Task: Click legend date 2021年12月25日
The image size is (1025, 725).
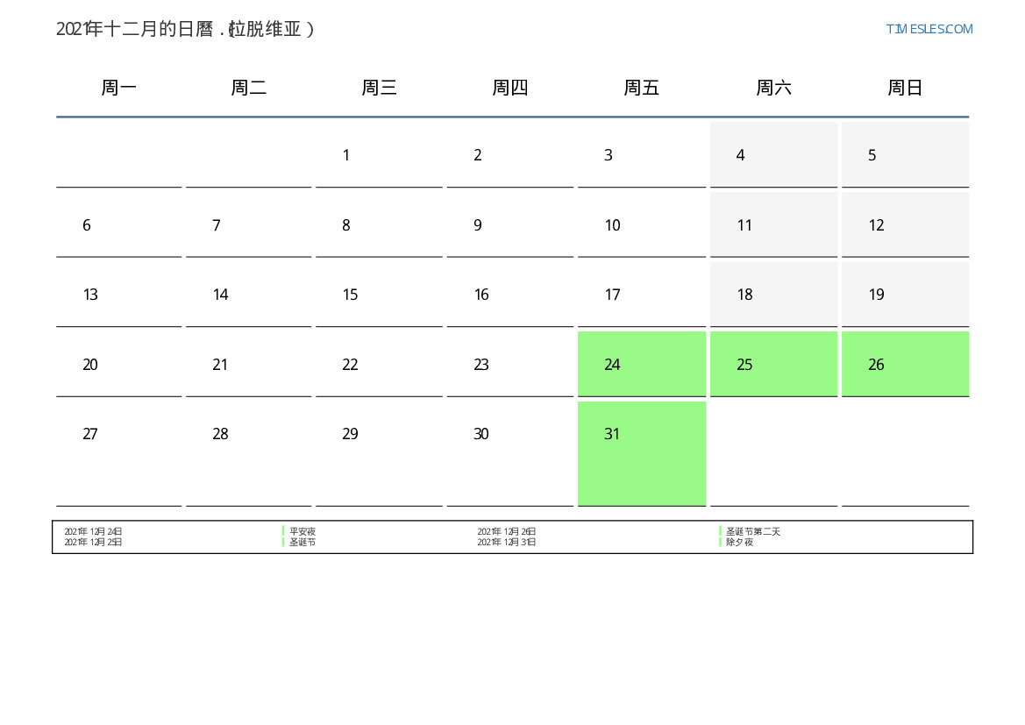Action: tap(93, 542)
